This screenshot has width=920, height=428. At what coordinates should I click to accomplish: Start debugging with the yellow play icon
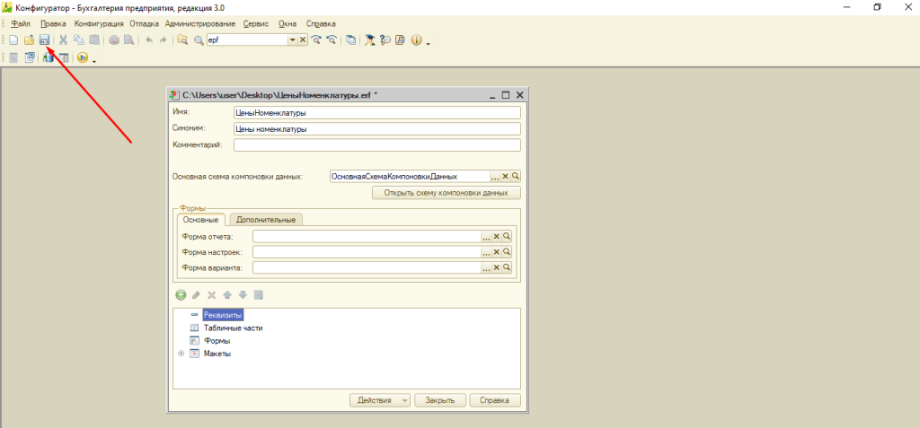coord(83,57)
